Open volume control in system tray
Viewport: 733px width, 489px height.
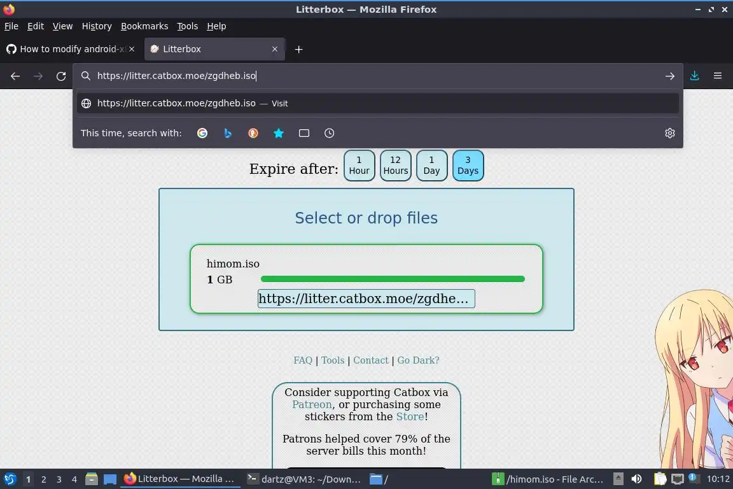tap(636, 479)
